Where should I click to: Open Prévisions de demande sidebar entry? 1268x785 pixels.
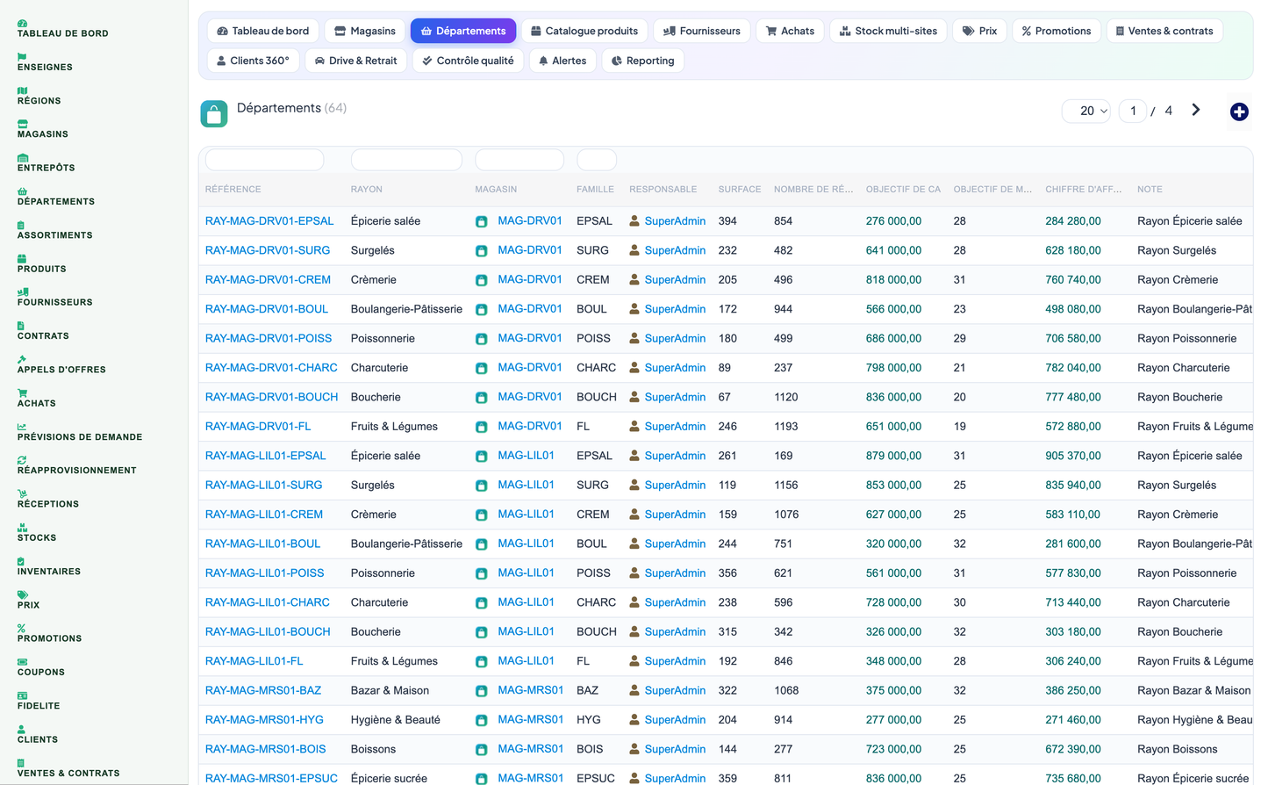pos(79,432)
